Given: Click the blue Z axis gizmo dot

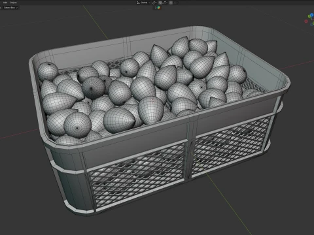Looking at the screenshot, I should pyautogui.click(x=312, y=15).
